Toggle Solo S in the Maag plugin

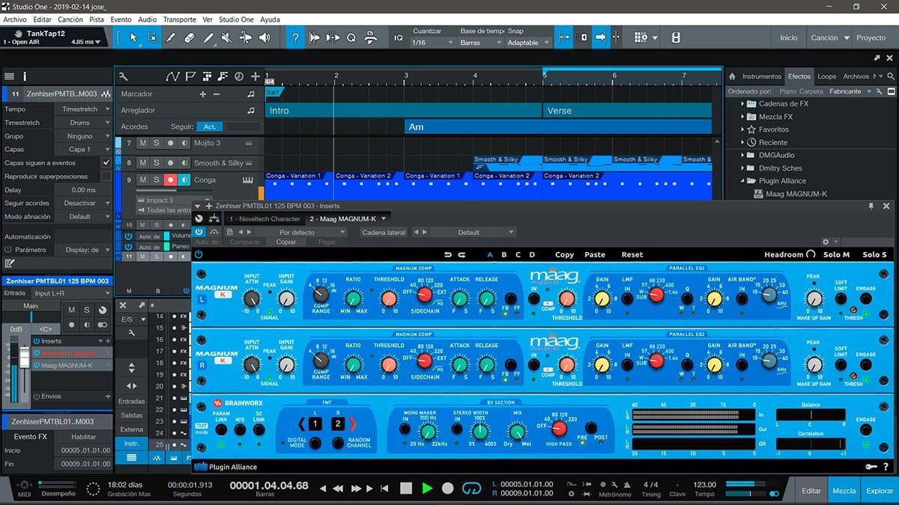(874, 254)
